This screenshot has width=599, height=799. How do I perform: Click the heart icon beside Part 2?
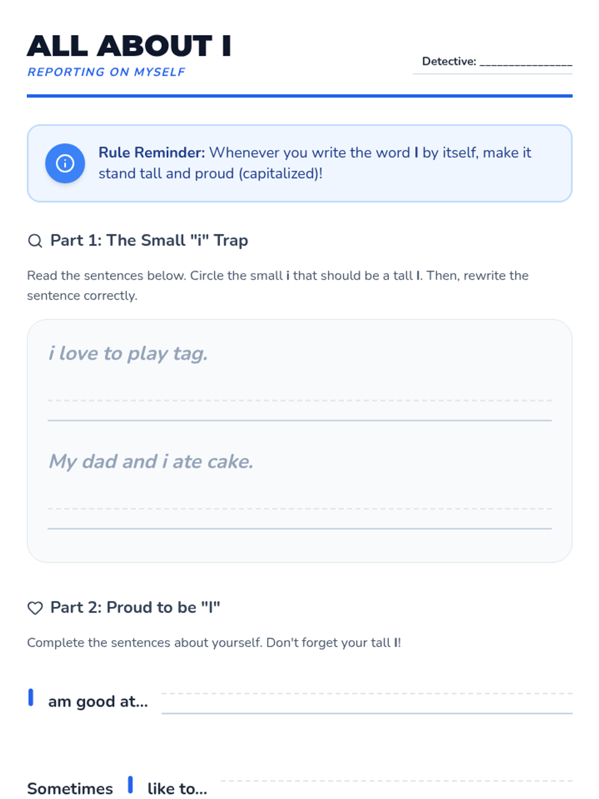(35, 608)
